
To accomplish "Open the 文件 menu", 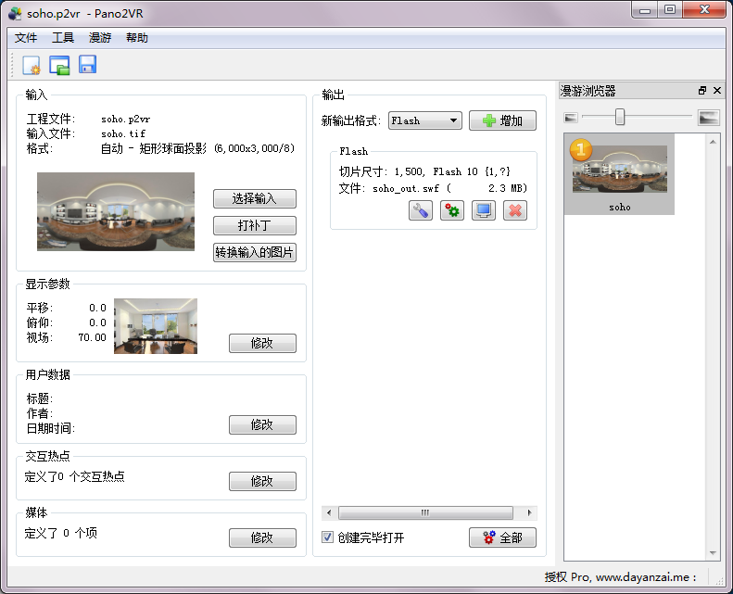I will 26,38.
